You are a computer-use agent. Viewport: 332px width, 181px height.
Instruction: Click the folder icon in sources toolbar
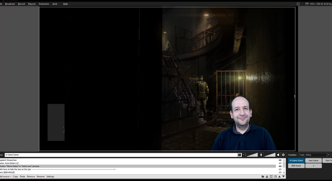263,177
